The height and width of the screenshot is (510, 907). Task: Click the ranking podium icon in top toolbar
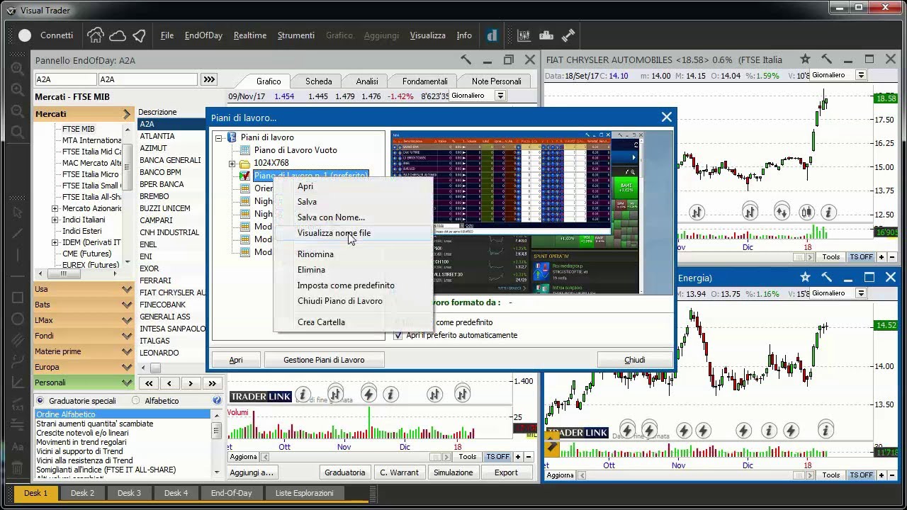tap(546, 35)
